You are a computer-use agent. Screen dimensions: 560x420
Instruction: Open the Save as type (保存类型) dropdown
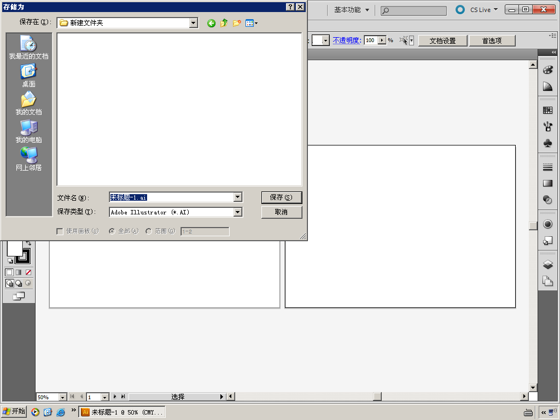[x=238, y=212]
